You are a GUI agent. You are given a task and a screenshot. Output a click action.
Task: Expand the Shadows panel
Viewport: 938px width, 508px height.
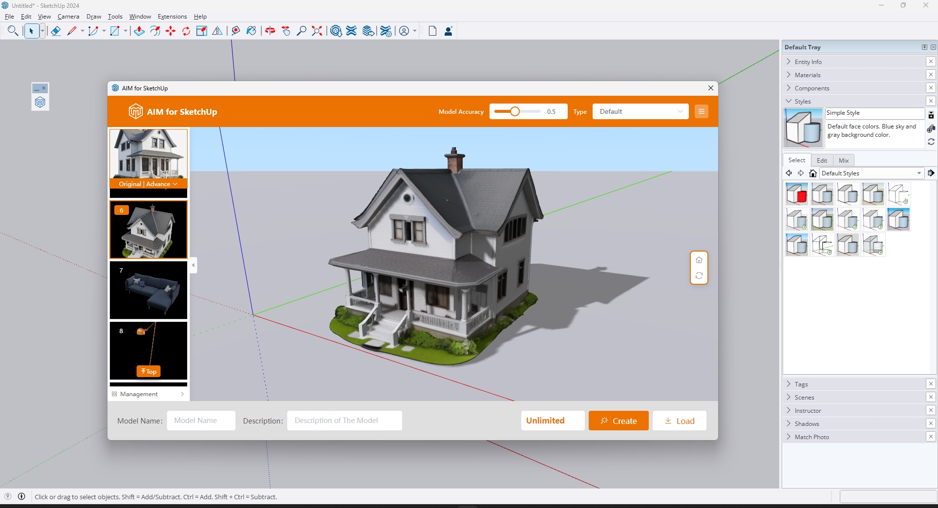coord(807,424)
